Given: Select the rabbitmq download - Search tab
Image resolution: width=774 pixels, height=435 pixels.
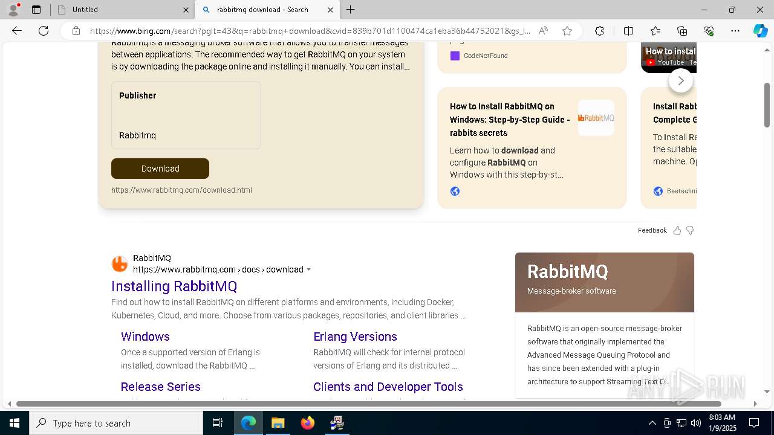Looking at the screenshot, I should pyautogui.click(x=267, y=10).
